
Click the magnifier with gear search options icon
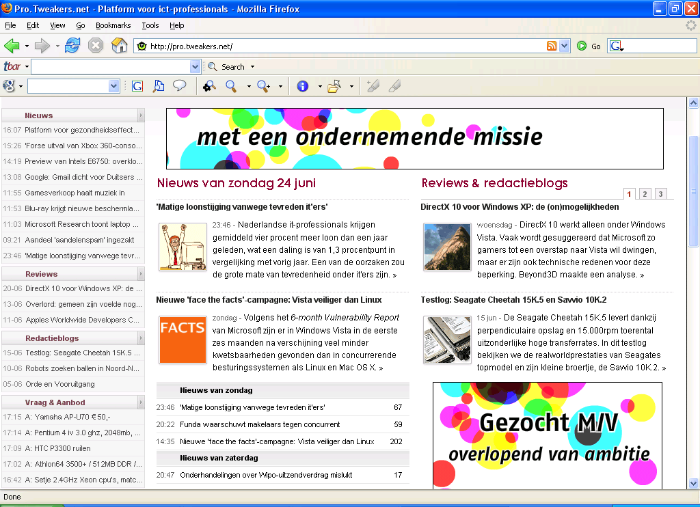click(x=209, y=85)
